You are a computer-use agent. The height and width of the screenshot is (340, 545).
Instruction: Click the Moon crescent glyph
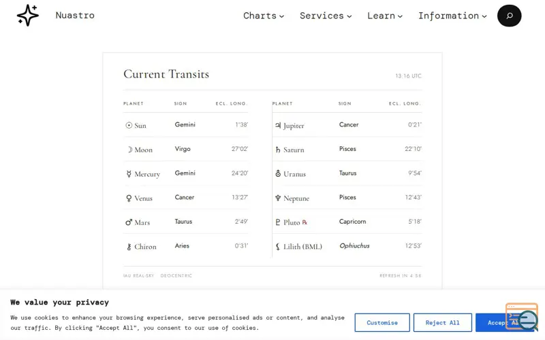129,150
